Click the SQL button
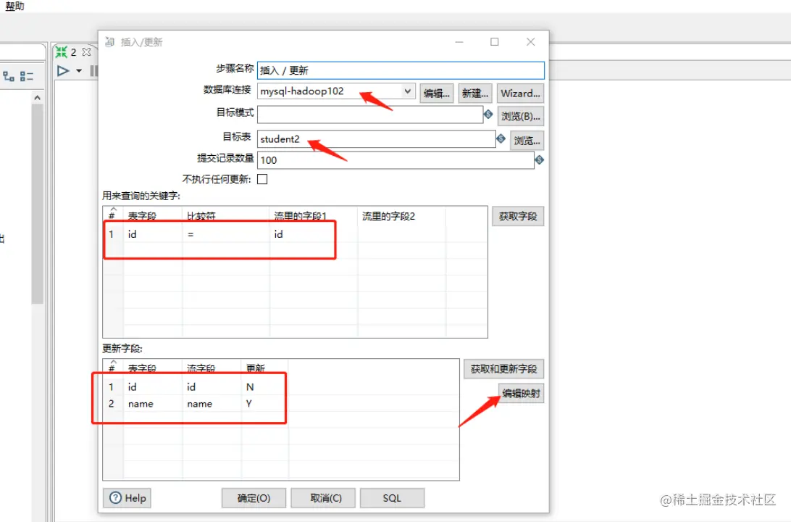The image size is (791, 522). [392, 498]
